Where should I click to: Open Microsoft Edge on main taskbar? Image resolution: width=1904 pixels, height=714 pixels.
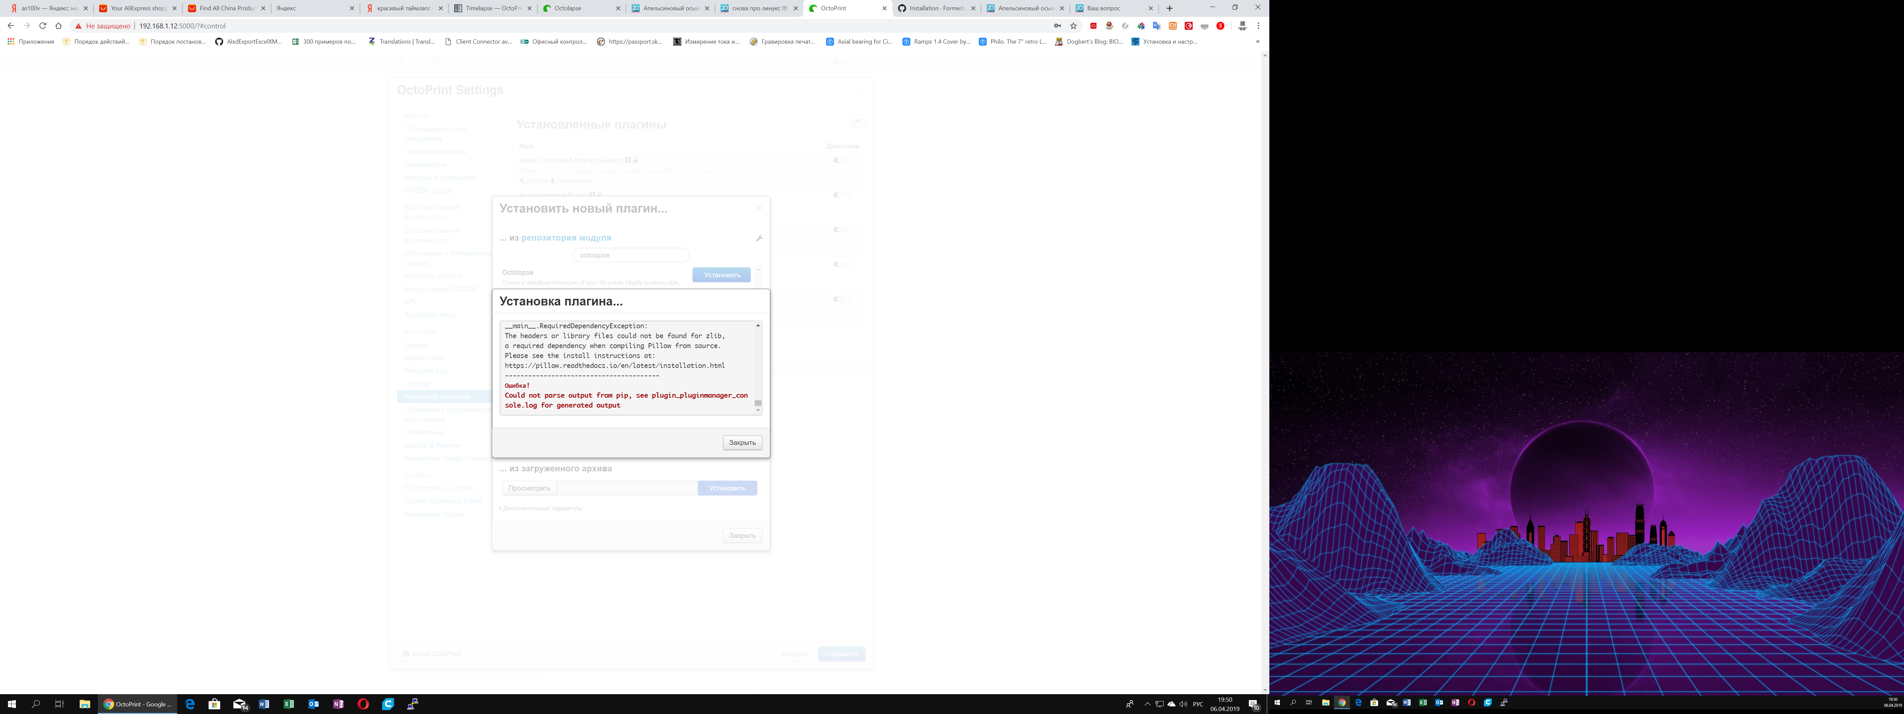tap(190, 704)
